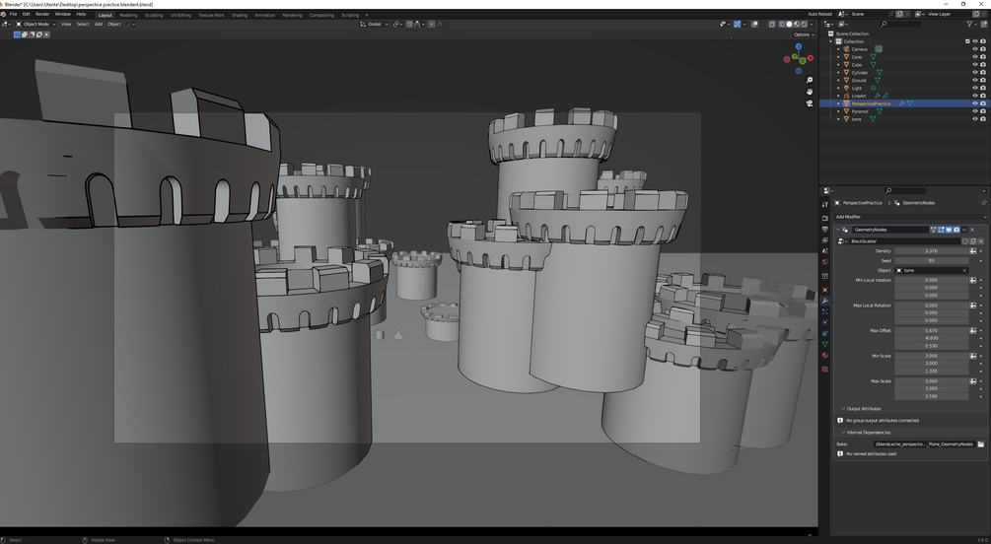Image resolution: width=991 pixels, height=544 pixels.
Task: Open the outliner filter funnel dropdown
Action: click(x=971, y=24)
